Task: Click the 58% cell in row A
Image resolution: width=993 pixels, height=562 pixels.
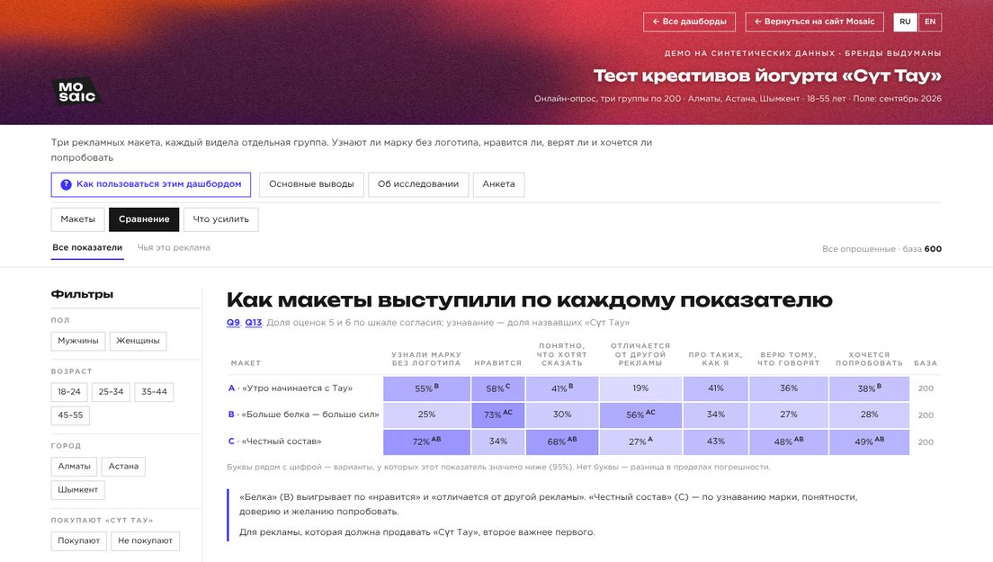Action: coord(497,388)
